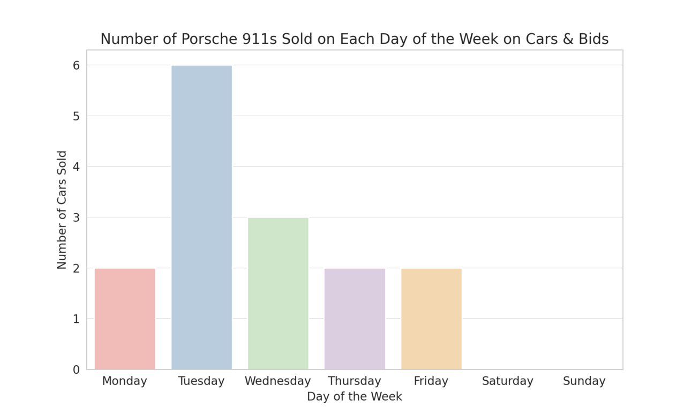Click the blue Tuesday bar

(x=201, y=217)
